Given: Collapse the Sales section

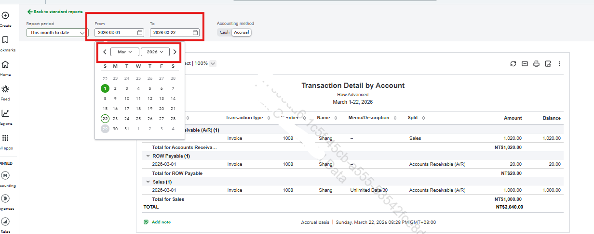Looking at the screenshot, I should tap(148, 182).
